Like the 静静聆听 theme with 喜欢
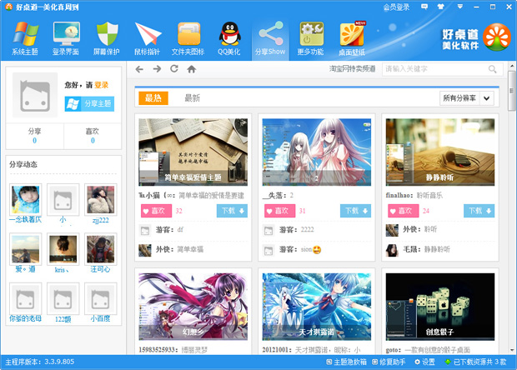Image resolution: width=517 pixels, height=370 pixels. pos(401,211)
